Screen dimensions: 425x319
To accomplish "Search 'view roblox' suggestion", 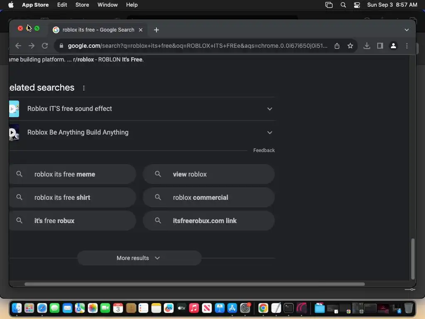I will [x=209, y=174].
